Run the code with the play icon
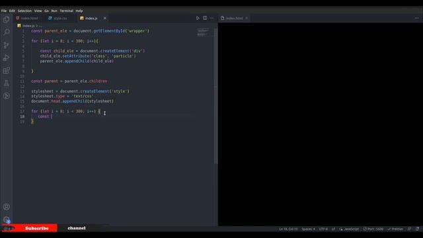This screenshot has width=423, height=238. coord(198,18)
